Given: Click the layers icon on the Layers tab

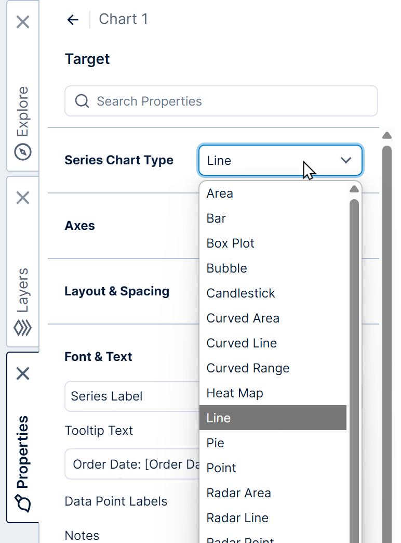Looking at the screenshot, I should pos(23,328).
